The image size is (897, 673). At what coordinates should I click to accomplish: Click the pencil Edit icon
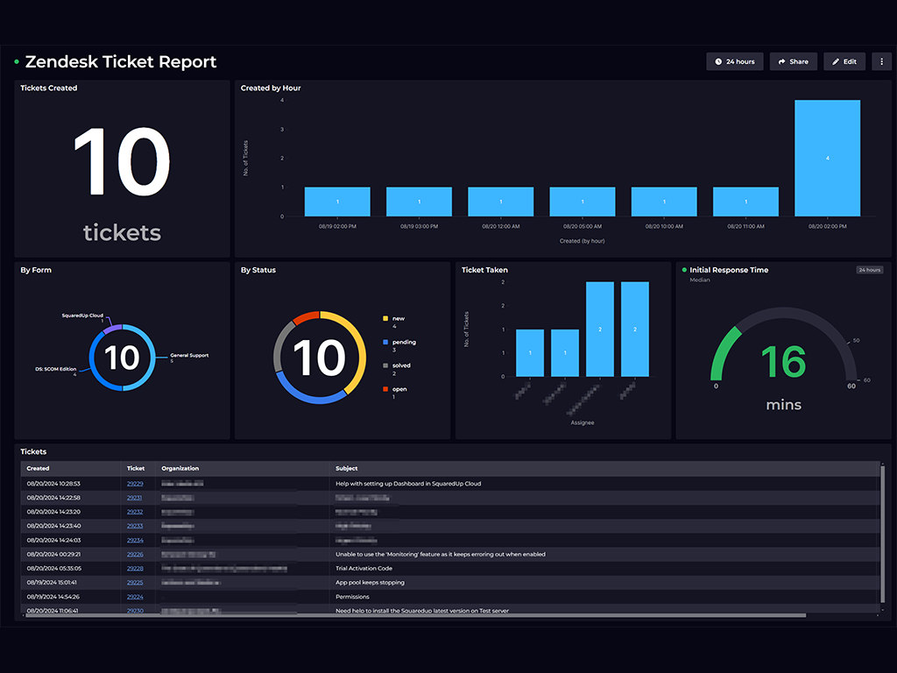click(x=836, y=62)
